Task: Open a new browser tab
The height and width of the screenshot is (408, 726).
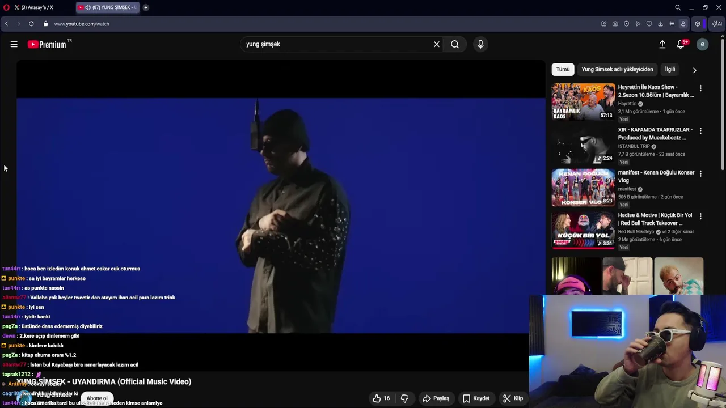Action: click(x=146, y=7)
